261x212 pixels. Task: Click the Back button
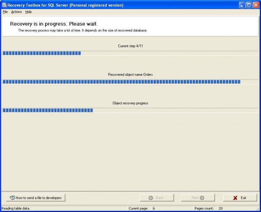coord(157,198)
